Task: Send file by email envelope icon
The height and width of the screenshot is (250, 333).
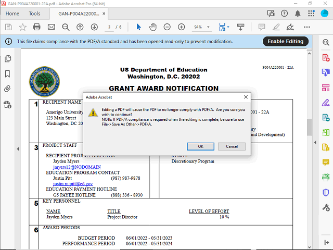Action: tap(51, 27)
